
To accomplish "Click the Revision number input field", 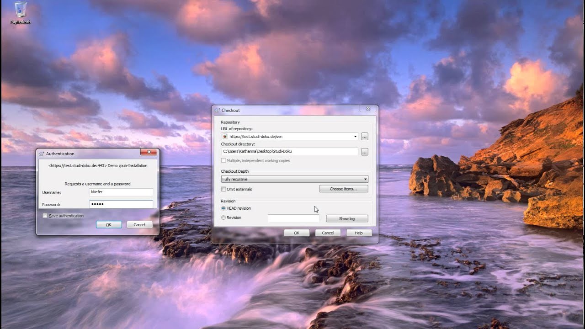I will tap(294, 218).
